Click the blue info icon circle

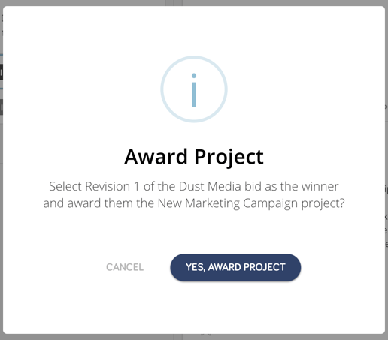(194, 89)
